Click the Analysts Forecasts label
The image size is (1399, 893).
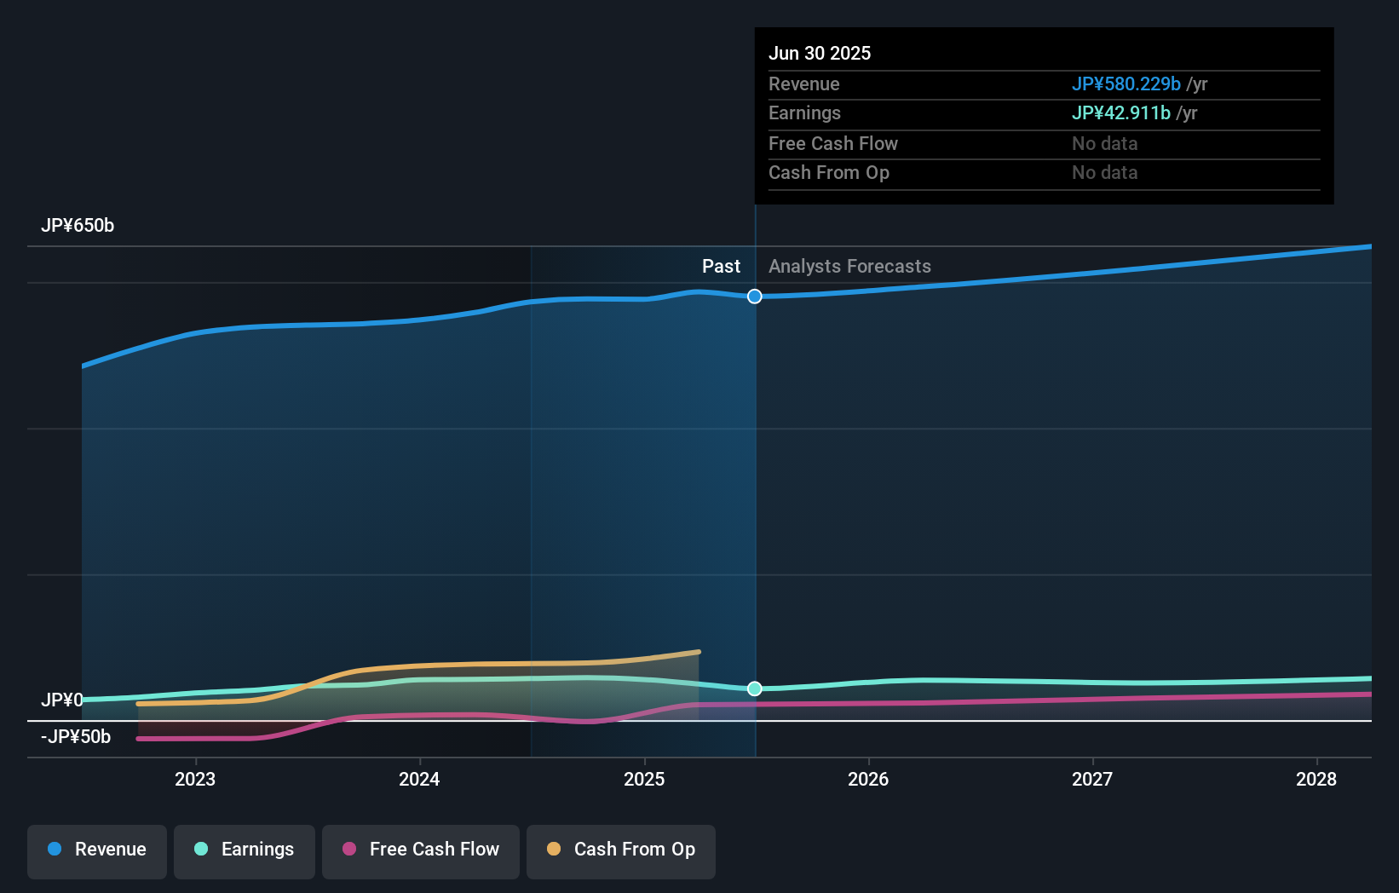click(849, 267)
